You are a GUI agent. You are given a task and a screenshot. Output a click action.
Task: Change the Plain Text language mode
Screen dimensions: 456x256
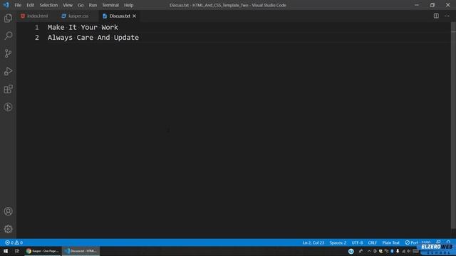(391, 242)
